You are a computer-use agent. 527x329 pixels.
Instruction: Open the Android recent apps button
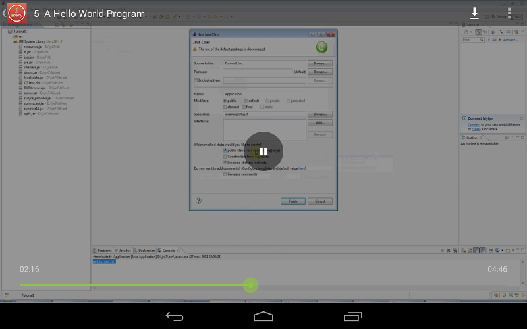coord(352,316)
